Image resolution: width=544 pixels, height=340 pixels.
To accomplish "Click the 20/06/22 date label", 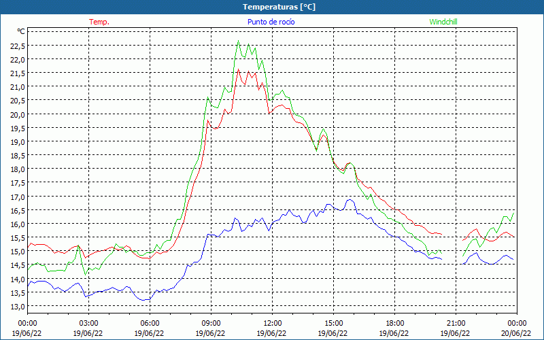I will click(517, 333).
